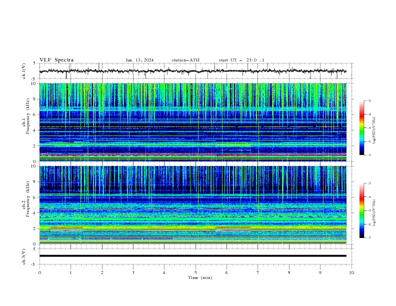
Task: Click the ch.3 flat waveform trace
Action: (x=192, y=256)
